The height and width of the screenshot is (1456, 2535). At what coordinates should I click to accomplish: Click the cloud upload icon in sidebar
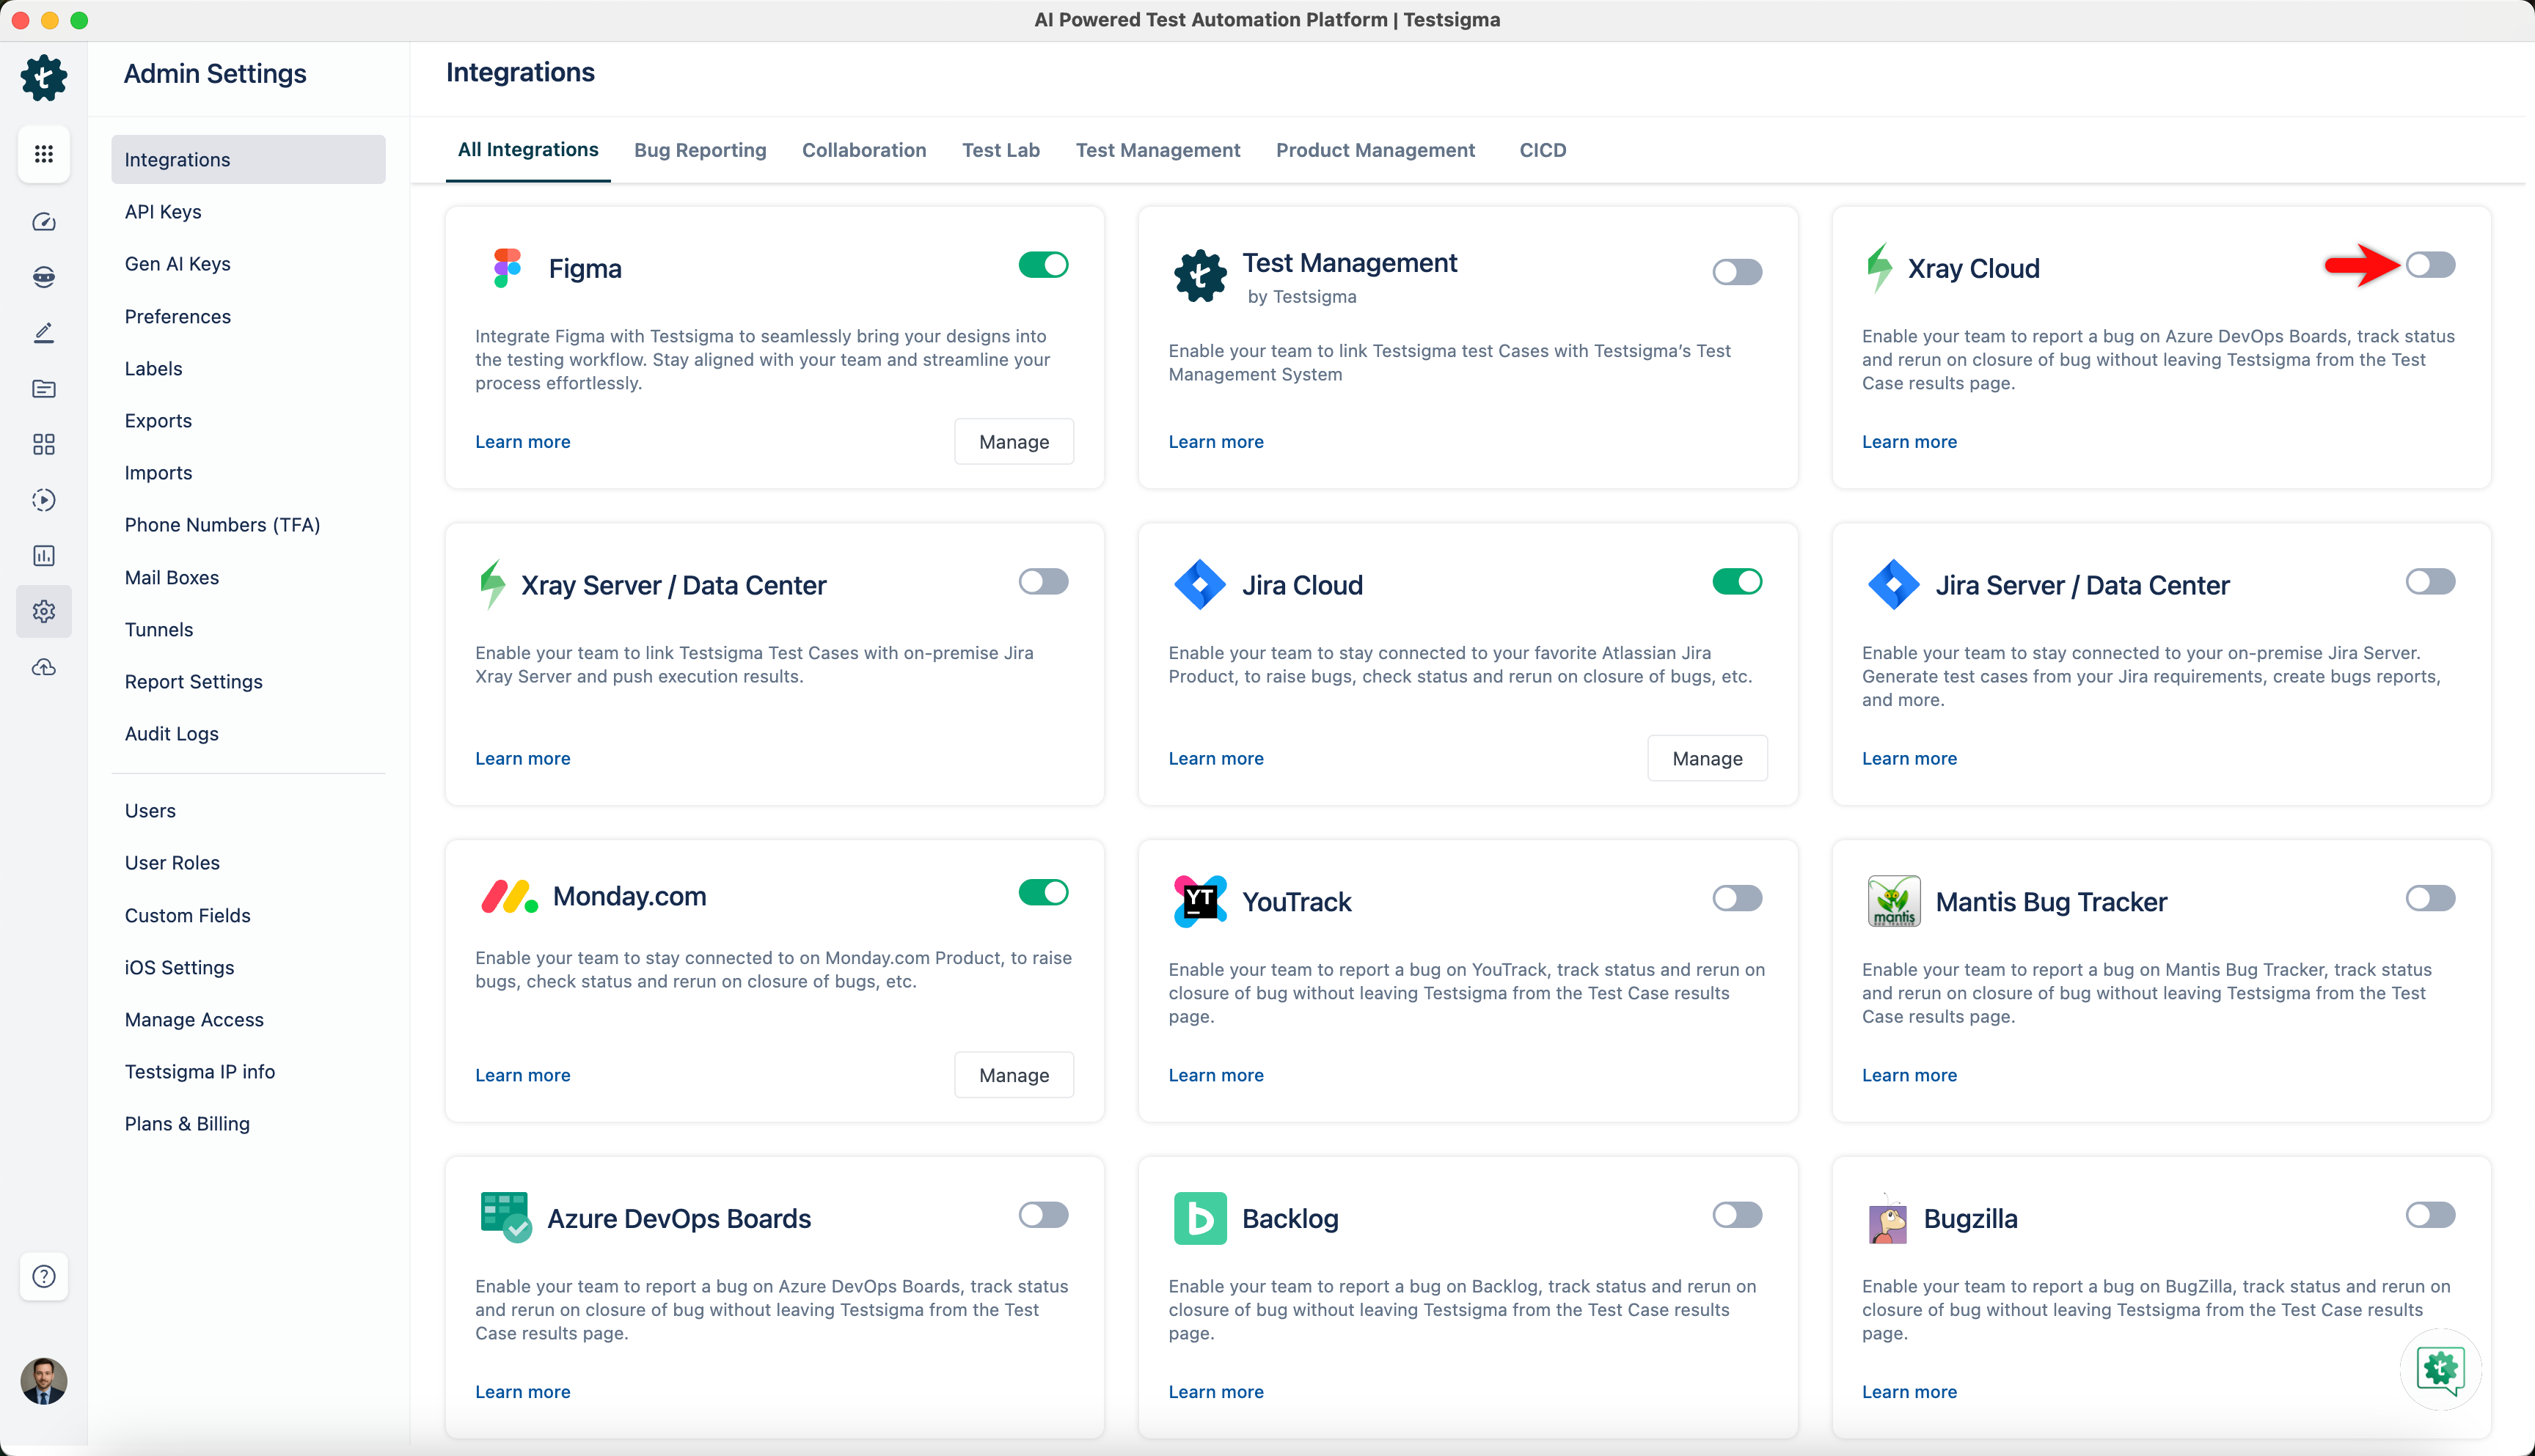point(43,667)
